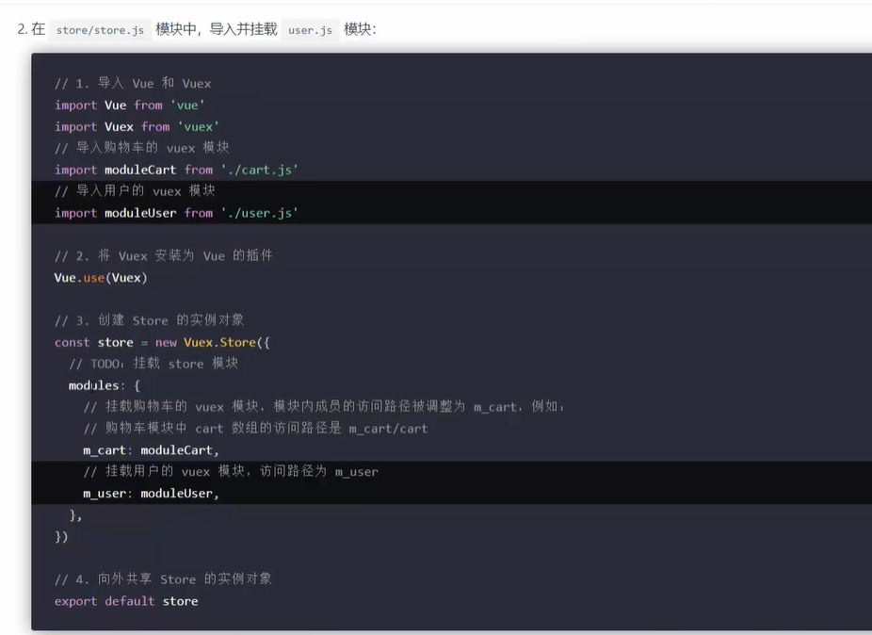Click the line import Vuex from 'vuex'

click(x=137, y=127)
